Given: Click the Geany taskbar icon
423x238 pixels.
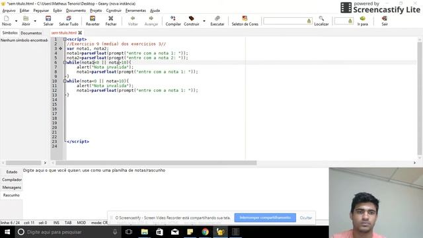Looking at the screenshot, I should [220, 232].
